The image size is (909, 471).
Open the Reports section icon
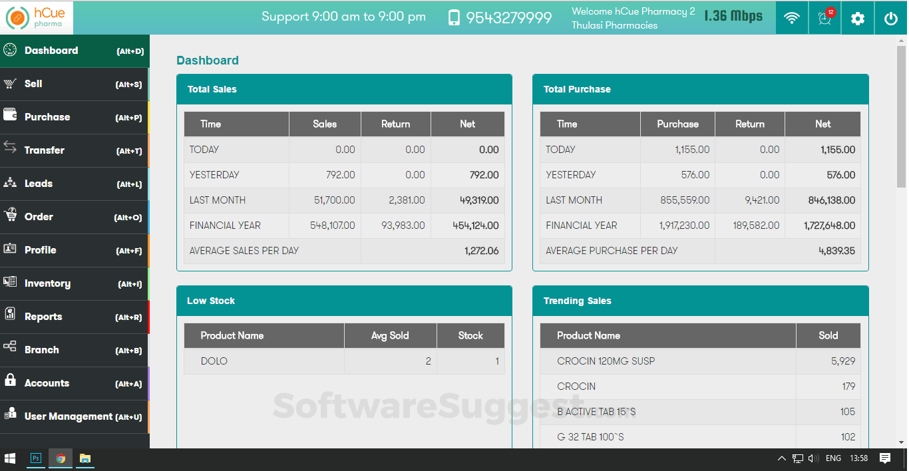(9, 317)
